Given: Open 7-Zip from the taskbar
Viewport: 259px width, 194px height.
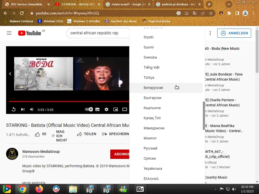Looking at the screenshot, I should [140, 189].
